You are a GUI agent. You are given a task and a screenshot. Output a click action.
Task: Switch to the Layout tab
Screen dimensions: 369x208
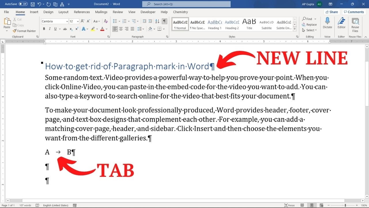coord(63,12)
